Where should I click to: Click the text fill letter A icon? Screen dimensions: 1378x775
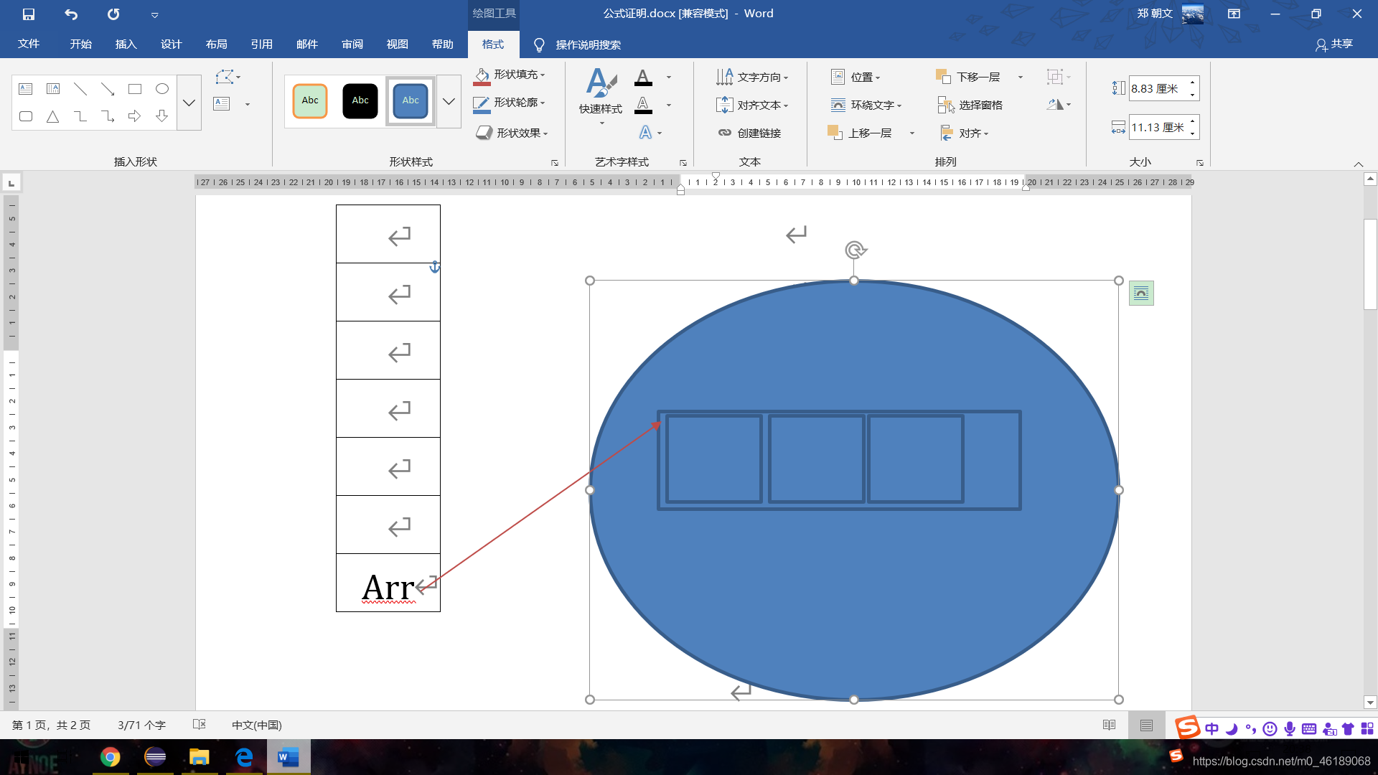(x=644, y=77)
